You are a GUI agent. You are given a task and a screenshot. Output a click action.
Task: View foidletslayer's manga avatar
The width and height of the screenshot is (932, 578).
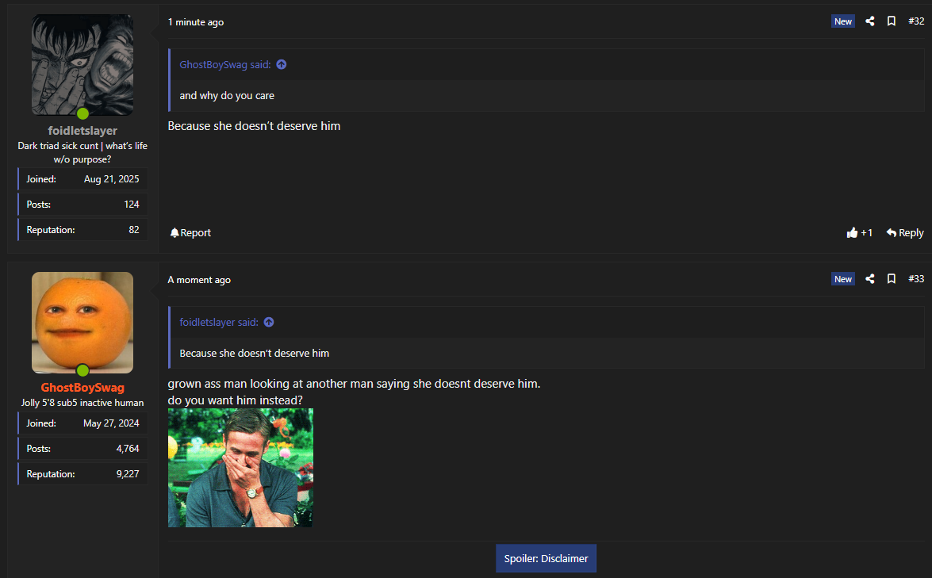pyautogui.click(x=82, y=65)
